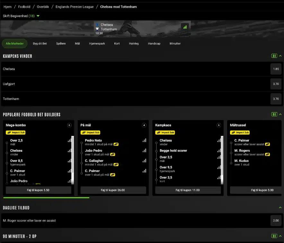
Task: Open stats icon for Over 9,5 hjørnespark row
Action: pos(219,167)
